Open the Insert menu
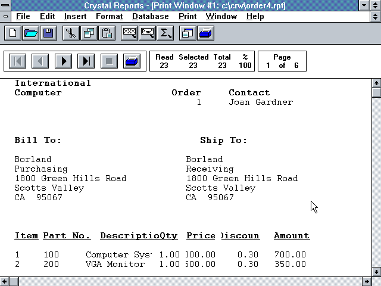 (x=76, y=16)
